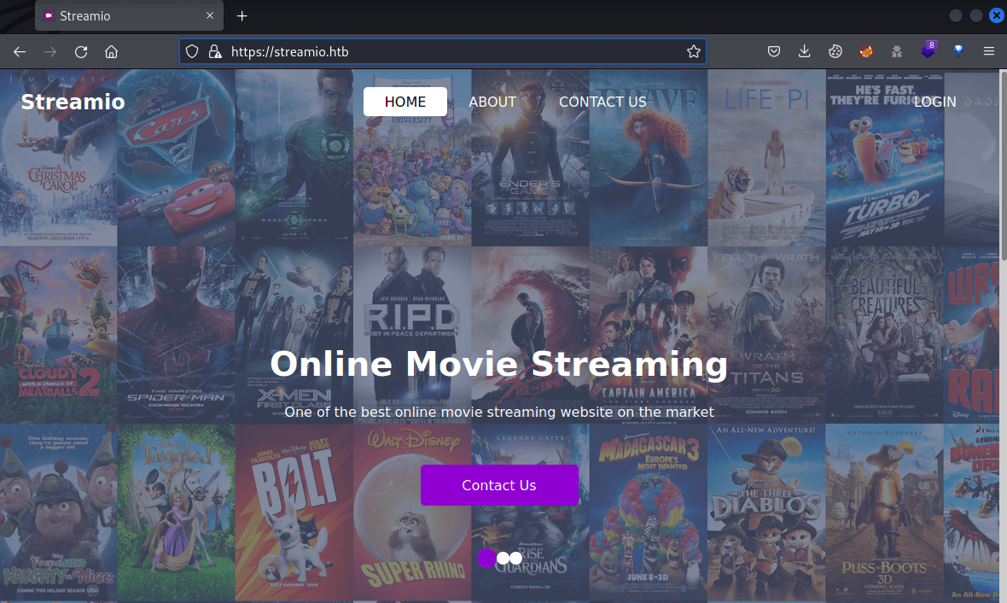Open the LOGIN page link

pos(935,102)
